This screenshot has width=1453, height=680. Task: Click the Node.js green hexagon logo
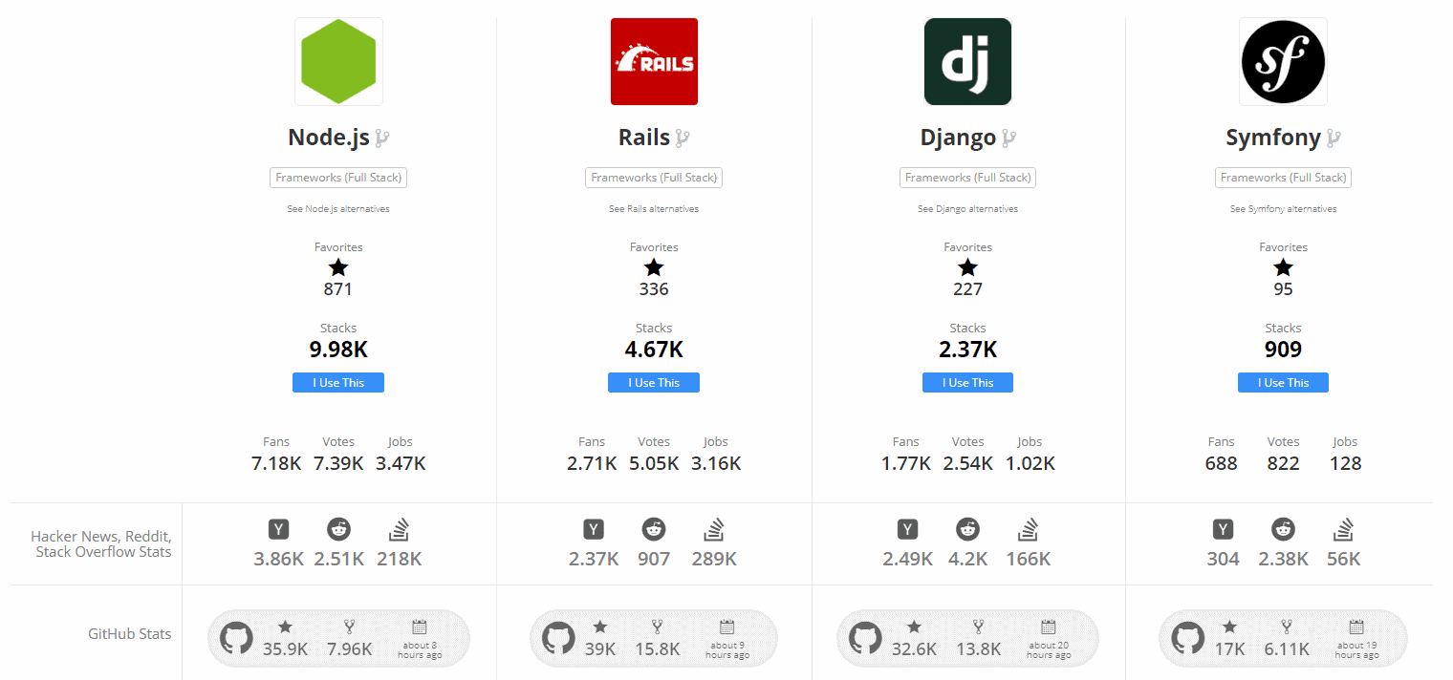click(338, 61)
